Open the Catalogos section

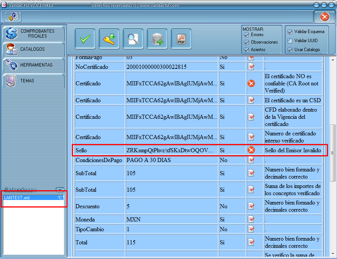pos(34,49)
